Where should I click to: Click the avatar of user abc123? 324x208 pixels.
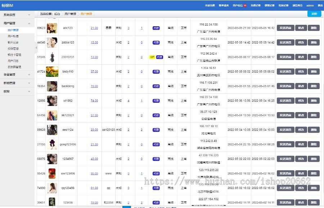click(x=52, y=28)
